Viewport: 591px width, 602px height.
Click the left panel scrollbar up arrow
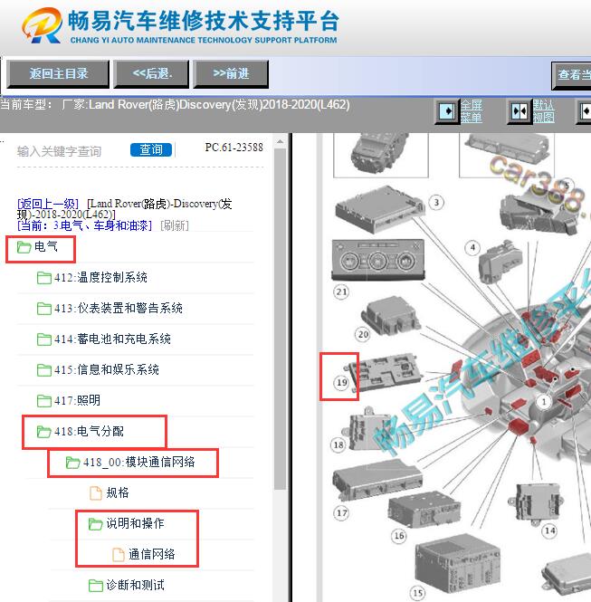[x=281, y=142]
